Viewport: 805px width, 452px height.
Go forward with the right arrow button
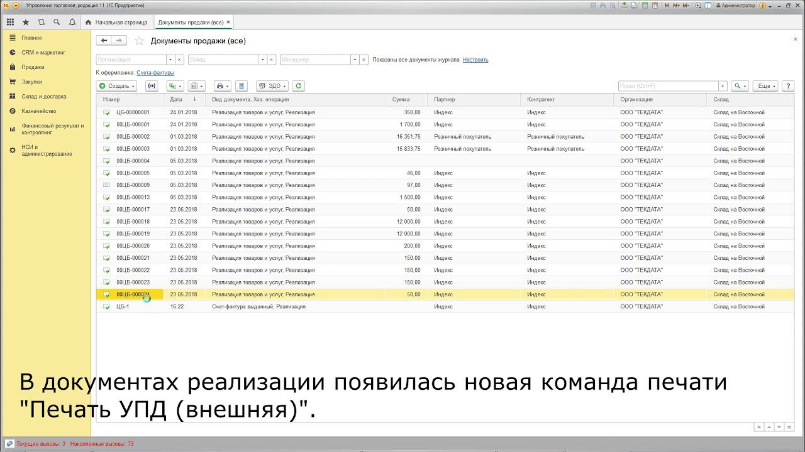click(119, 41)
